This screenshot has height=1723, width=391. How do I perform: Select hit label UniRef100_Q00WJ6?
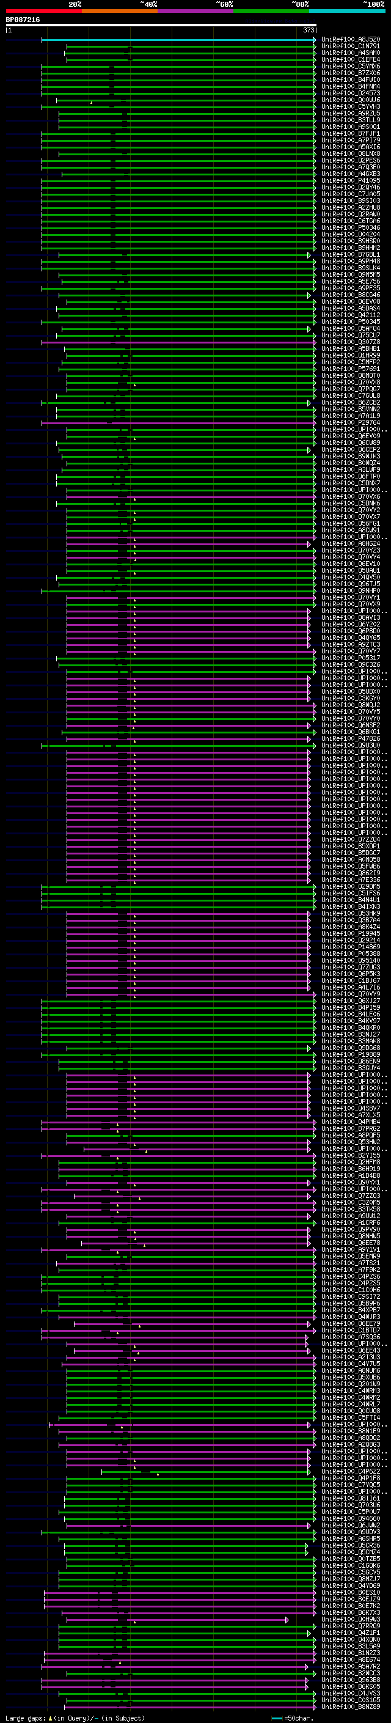click(351, 100)
